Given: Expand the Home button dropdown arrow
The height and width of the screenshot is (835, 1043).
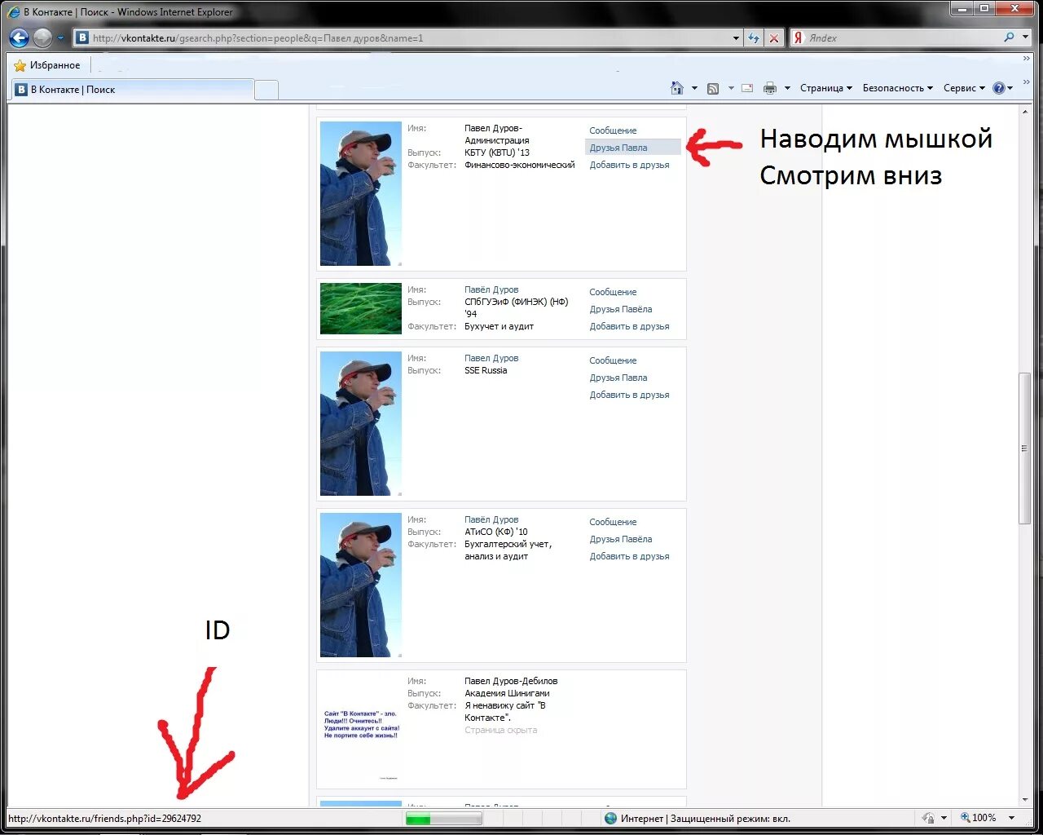Looking at the screenshot, I should tap(694, 88).
